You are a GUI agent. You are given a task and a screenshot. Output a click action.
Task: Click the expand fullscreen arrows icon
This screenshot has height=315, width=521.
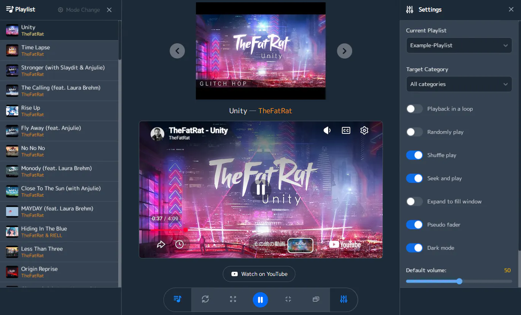point(233,299)
